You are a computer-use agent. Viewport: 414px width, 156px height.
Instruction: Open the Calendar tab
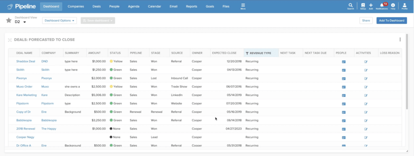154,6
